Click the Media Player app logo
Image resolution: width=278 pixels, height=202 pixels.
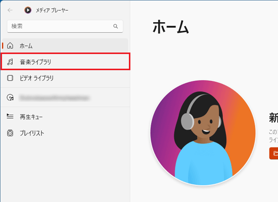coord(28,10)
